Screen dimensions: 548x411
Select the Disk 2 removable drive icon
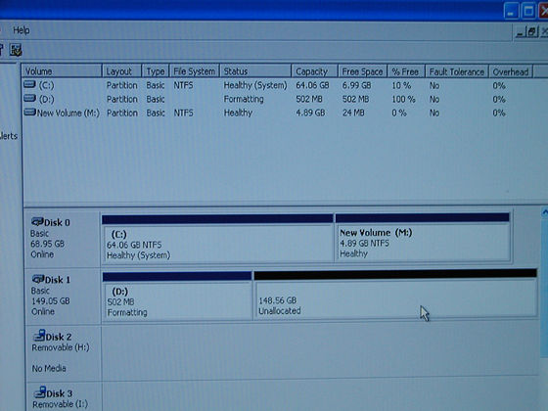click(39, 335)
